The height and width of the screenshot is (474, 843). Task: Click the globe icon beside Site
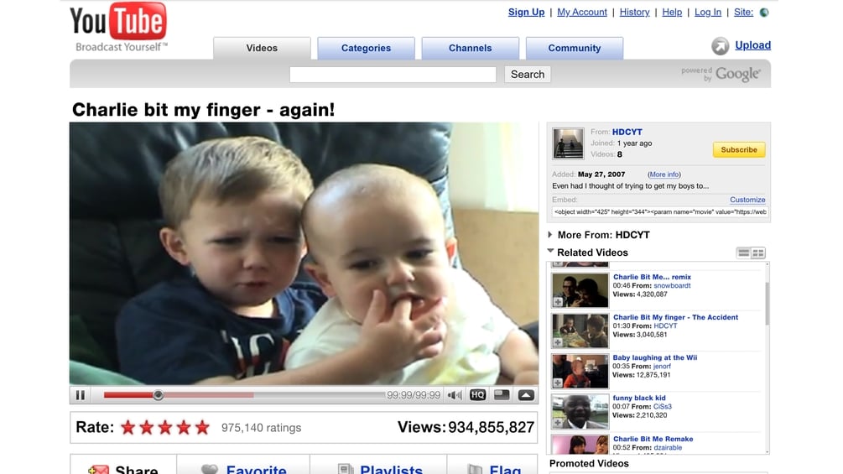[x=764, y=13]
